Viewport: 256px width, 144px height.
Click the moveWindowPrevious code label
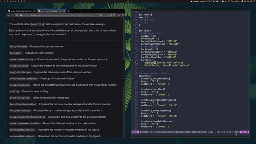(22, 59)
